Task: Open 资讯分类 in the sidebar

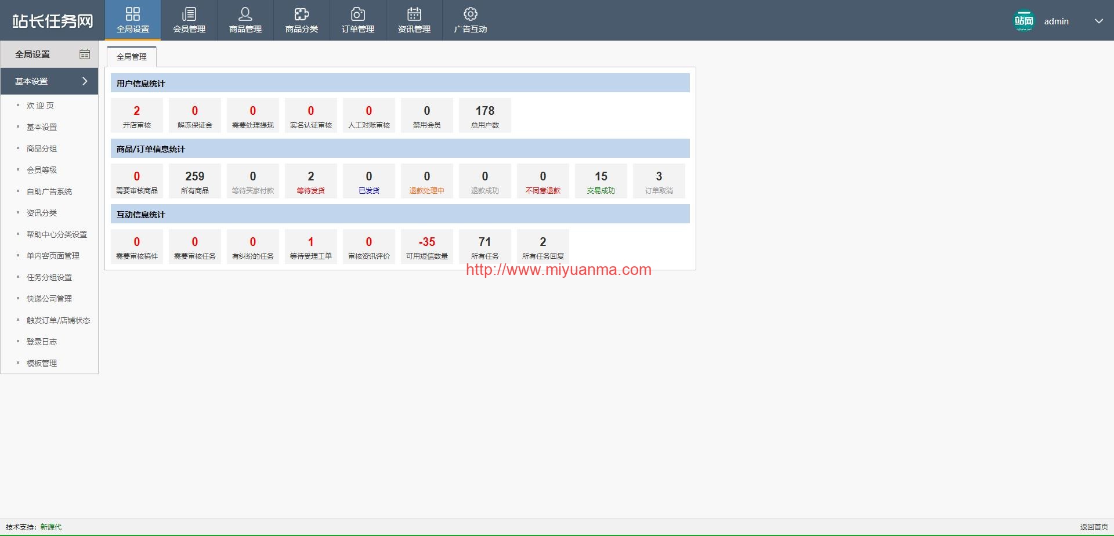Action: click(x=42, y=213)
